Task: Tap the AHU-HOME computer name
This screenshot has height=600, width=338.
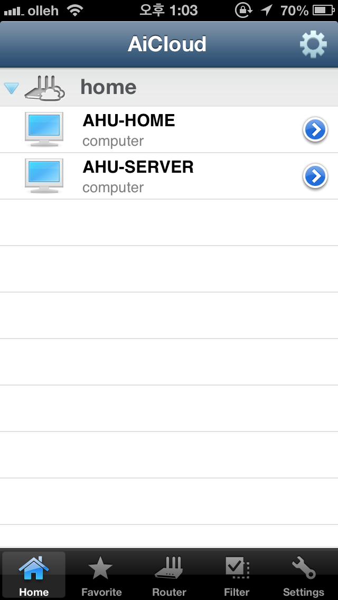Action: pyautogui.click(x=129, y=121)
